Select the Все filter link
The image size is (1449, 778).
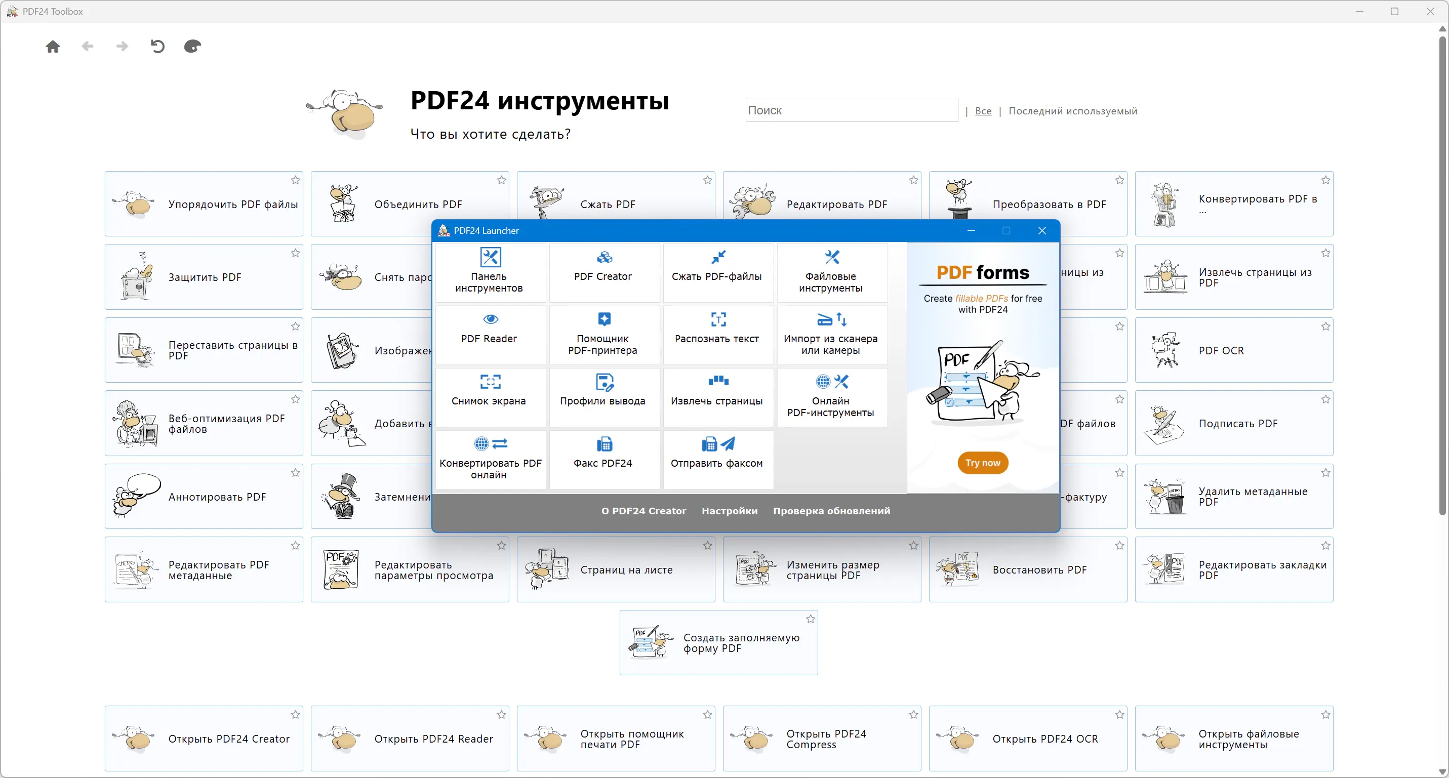tap(983, 111)
